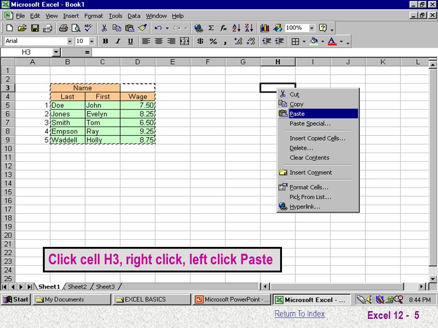Viewport: 438px width, 328px height.
Task: Toggle Underline formatting
Action: tap(130, 41)
